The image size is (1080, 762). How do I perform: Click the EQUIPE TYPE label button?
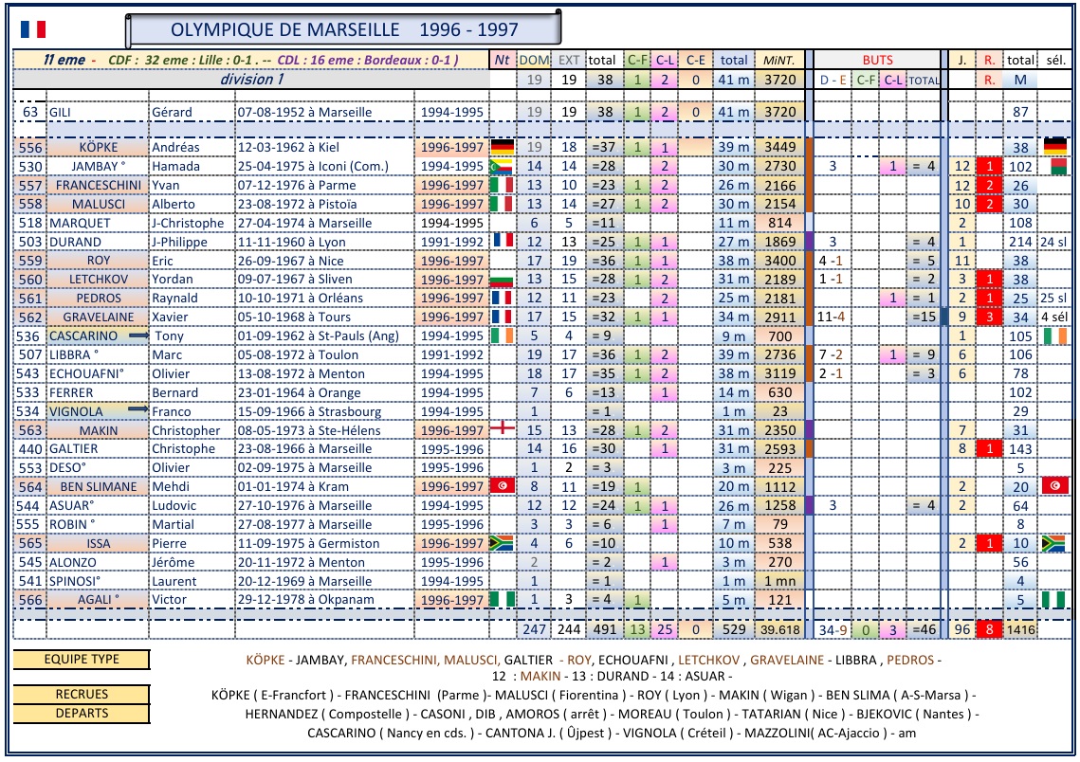(x=81, y=660)
